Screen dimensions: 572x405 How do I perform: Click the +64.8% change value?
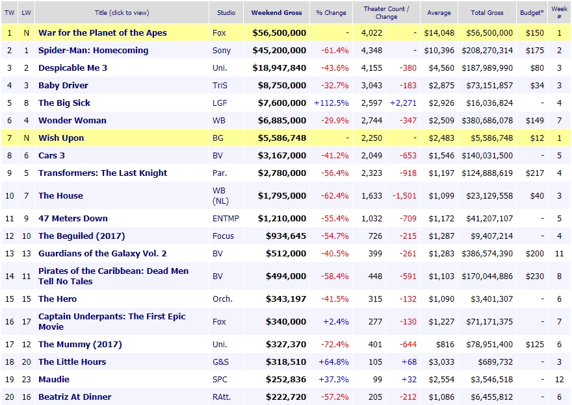coord(334,362)
